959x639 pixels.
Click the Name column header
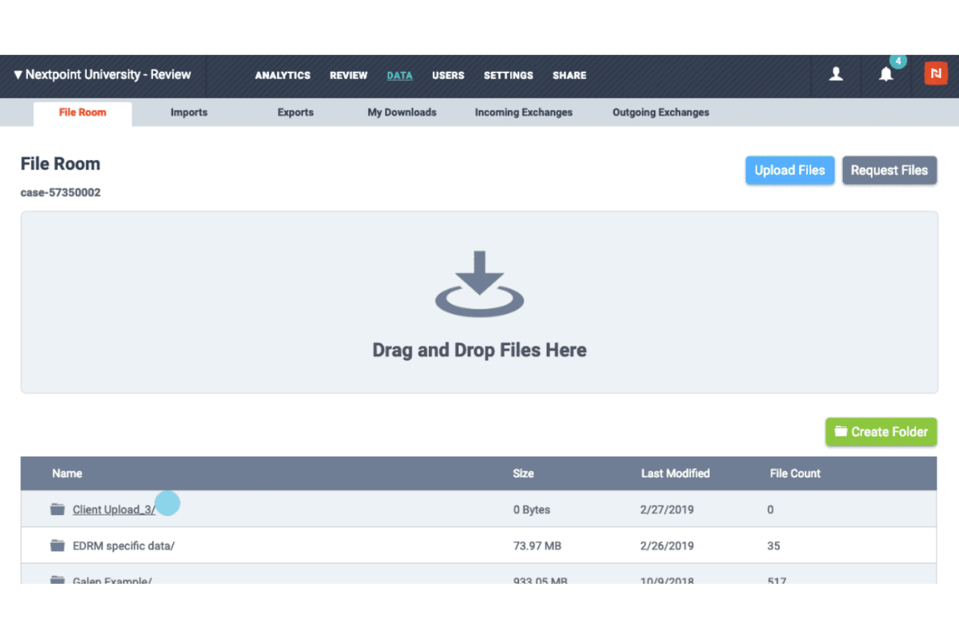(67, 473)
